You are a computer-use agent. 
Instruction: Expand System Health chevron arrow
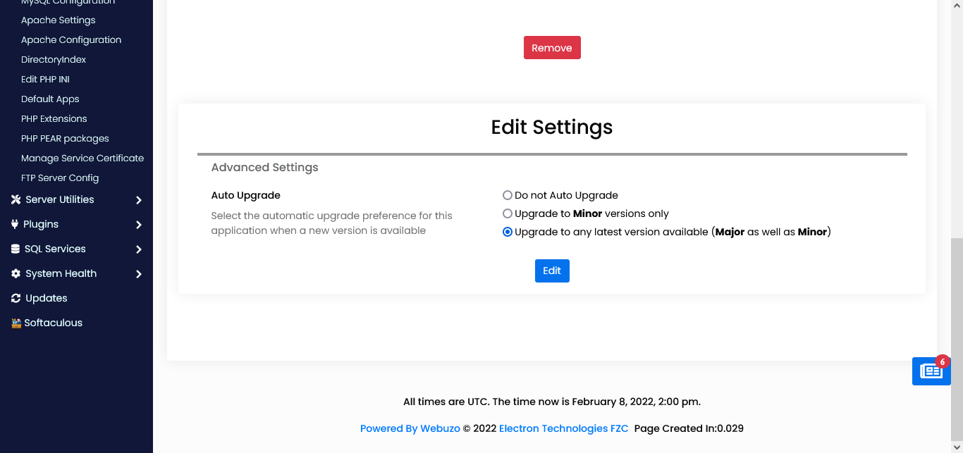coord(139,274)
